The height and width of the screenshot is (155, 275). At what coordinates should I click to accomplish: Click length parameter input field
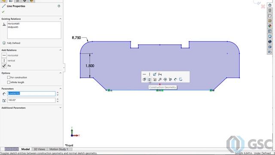[31, 94]
